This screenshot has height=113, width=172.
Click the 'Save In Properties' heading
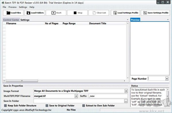click(x=13, y=86)
